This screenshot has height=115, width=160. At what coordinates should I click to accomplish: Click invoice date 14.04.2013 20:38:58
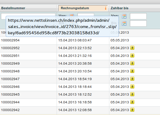coord(75,63)
